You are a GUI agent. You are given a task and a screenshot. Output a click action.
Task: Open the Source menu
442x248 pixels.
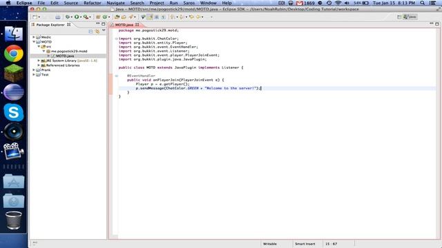coord(70,3)
